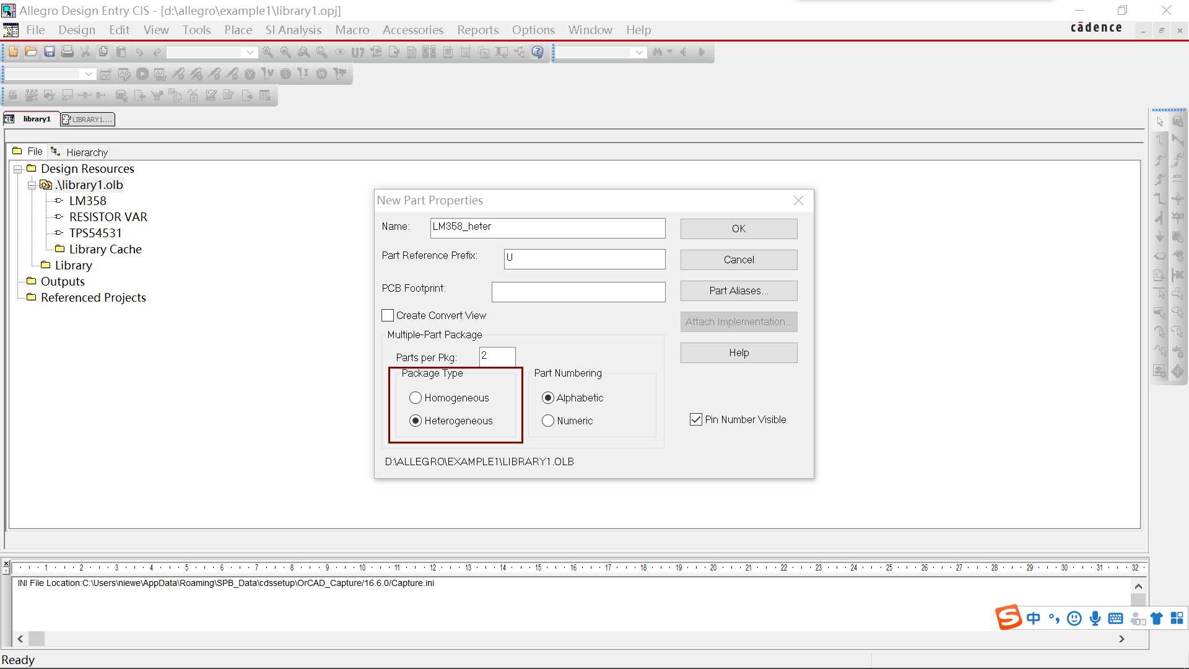Click the Copy toolbar icon
The image size is (1189, 669).
point(103,52)
